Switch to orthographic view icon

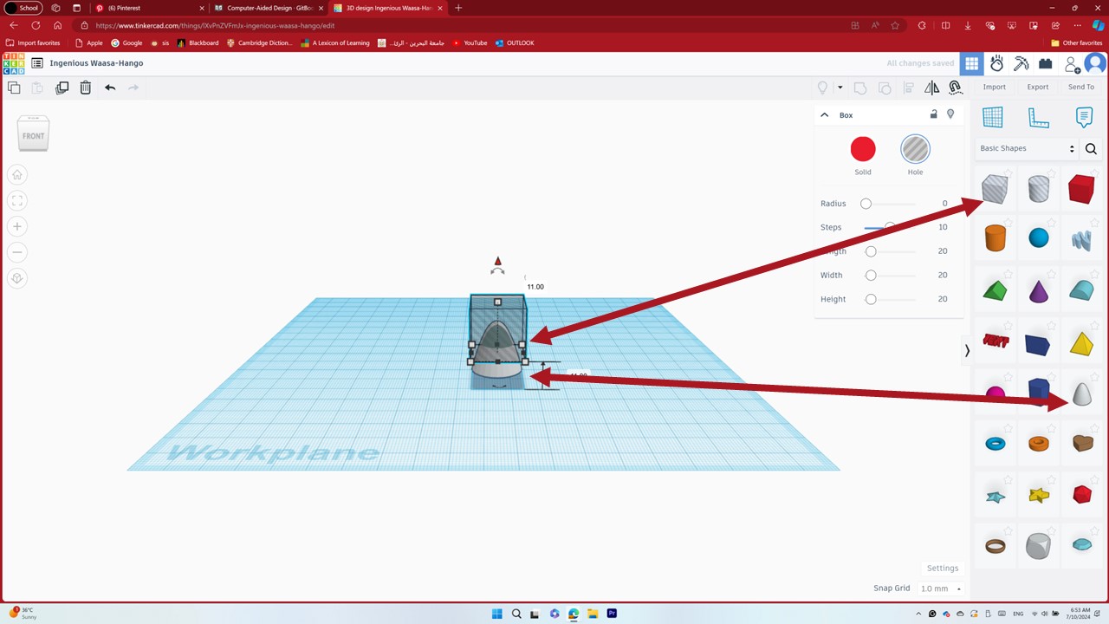pos(17,278)
